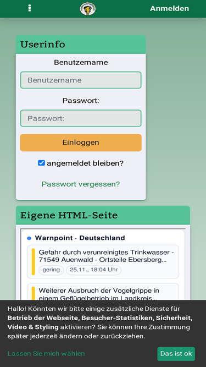Click the round site logo emblem
Image resolution: width=206 pixels, height=367 pixels.
click(87, 9)
